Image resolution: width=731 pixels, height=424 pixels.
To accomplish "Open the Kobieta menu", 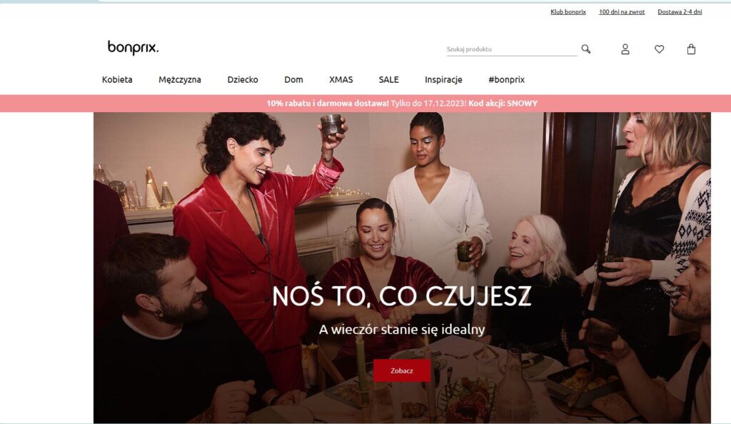I will (117, 80).
